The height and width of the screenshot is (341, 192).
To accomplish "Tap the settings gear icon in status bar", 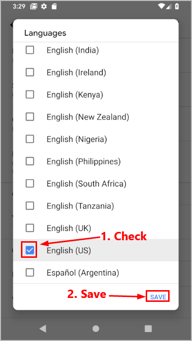I will coord(44,6).
